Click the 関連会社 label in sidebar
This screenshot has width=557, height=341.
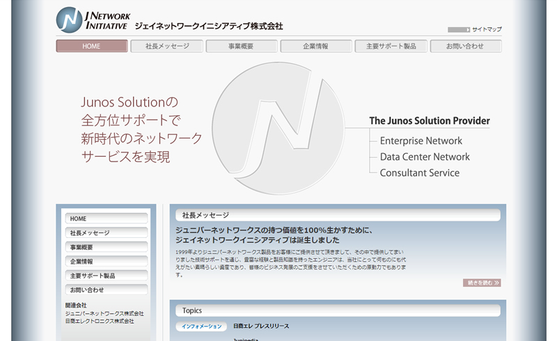(x=76, y=305)
